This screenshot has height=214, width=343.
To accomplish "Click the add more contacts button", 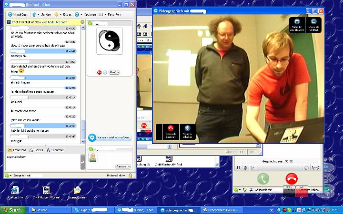I will (x=110, y=137).
